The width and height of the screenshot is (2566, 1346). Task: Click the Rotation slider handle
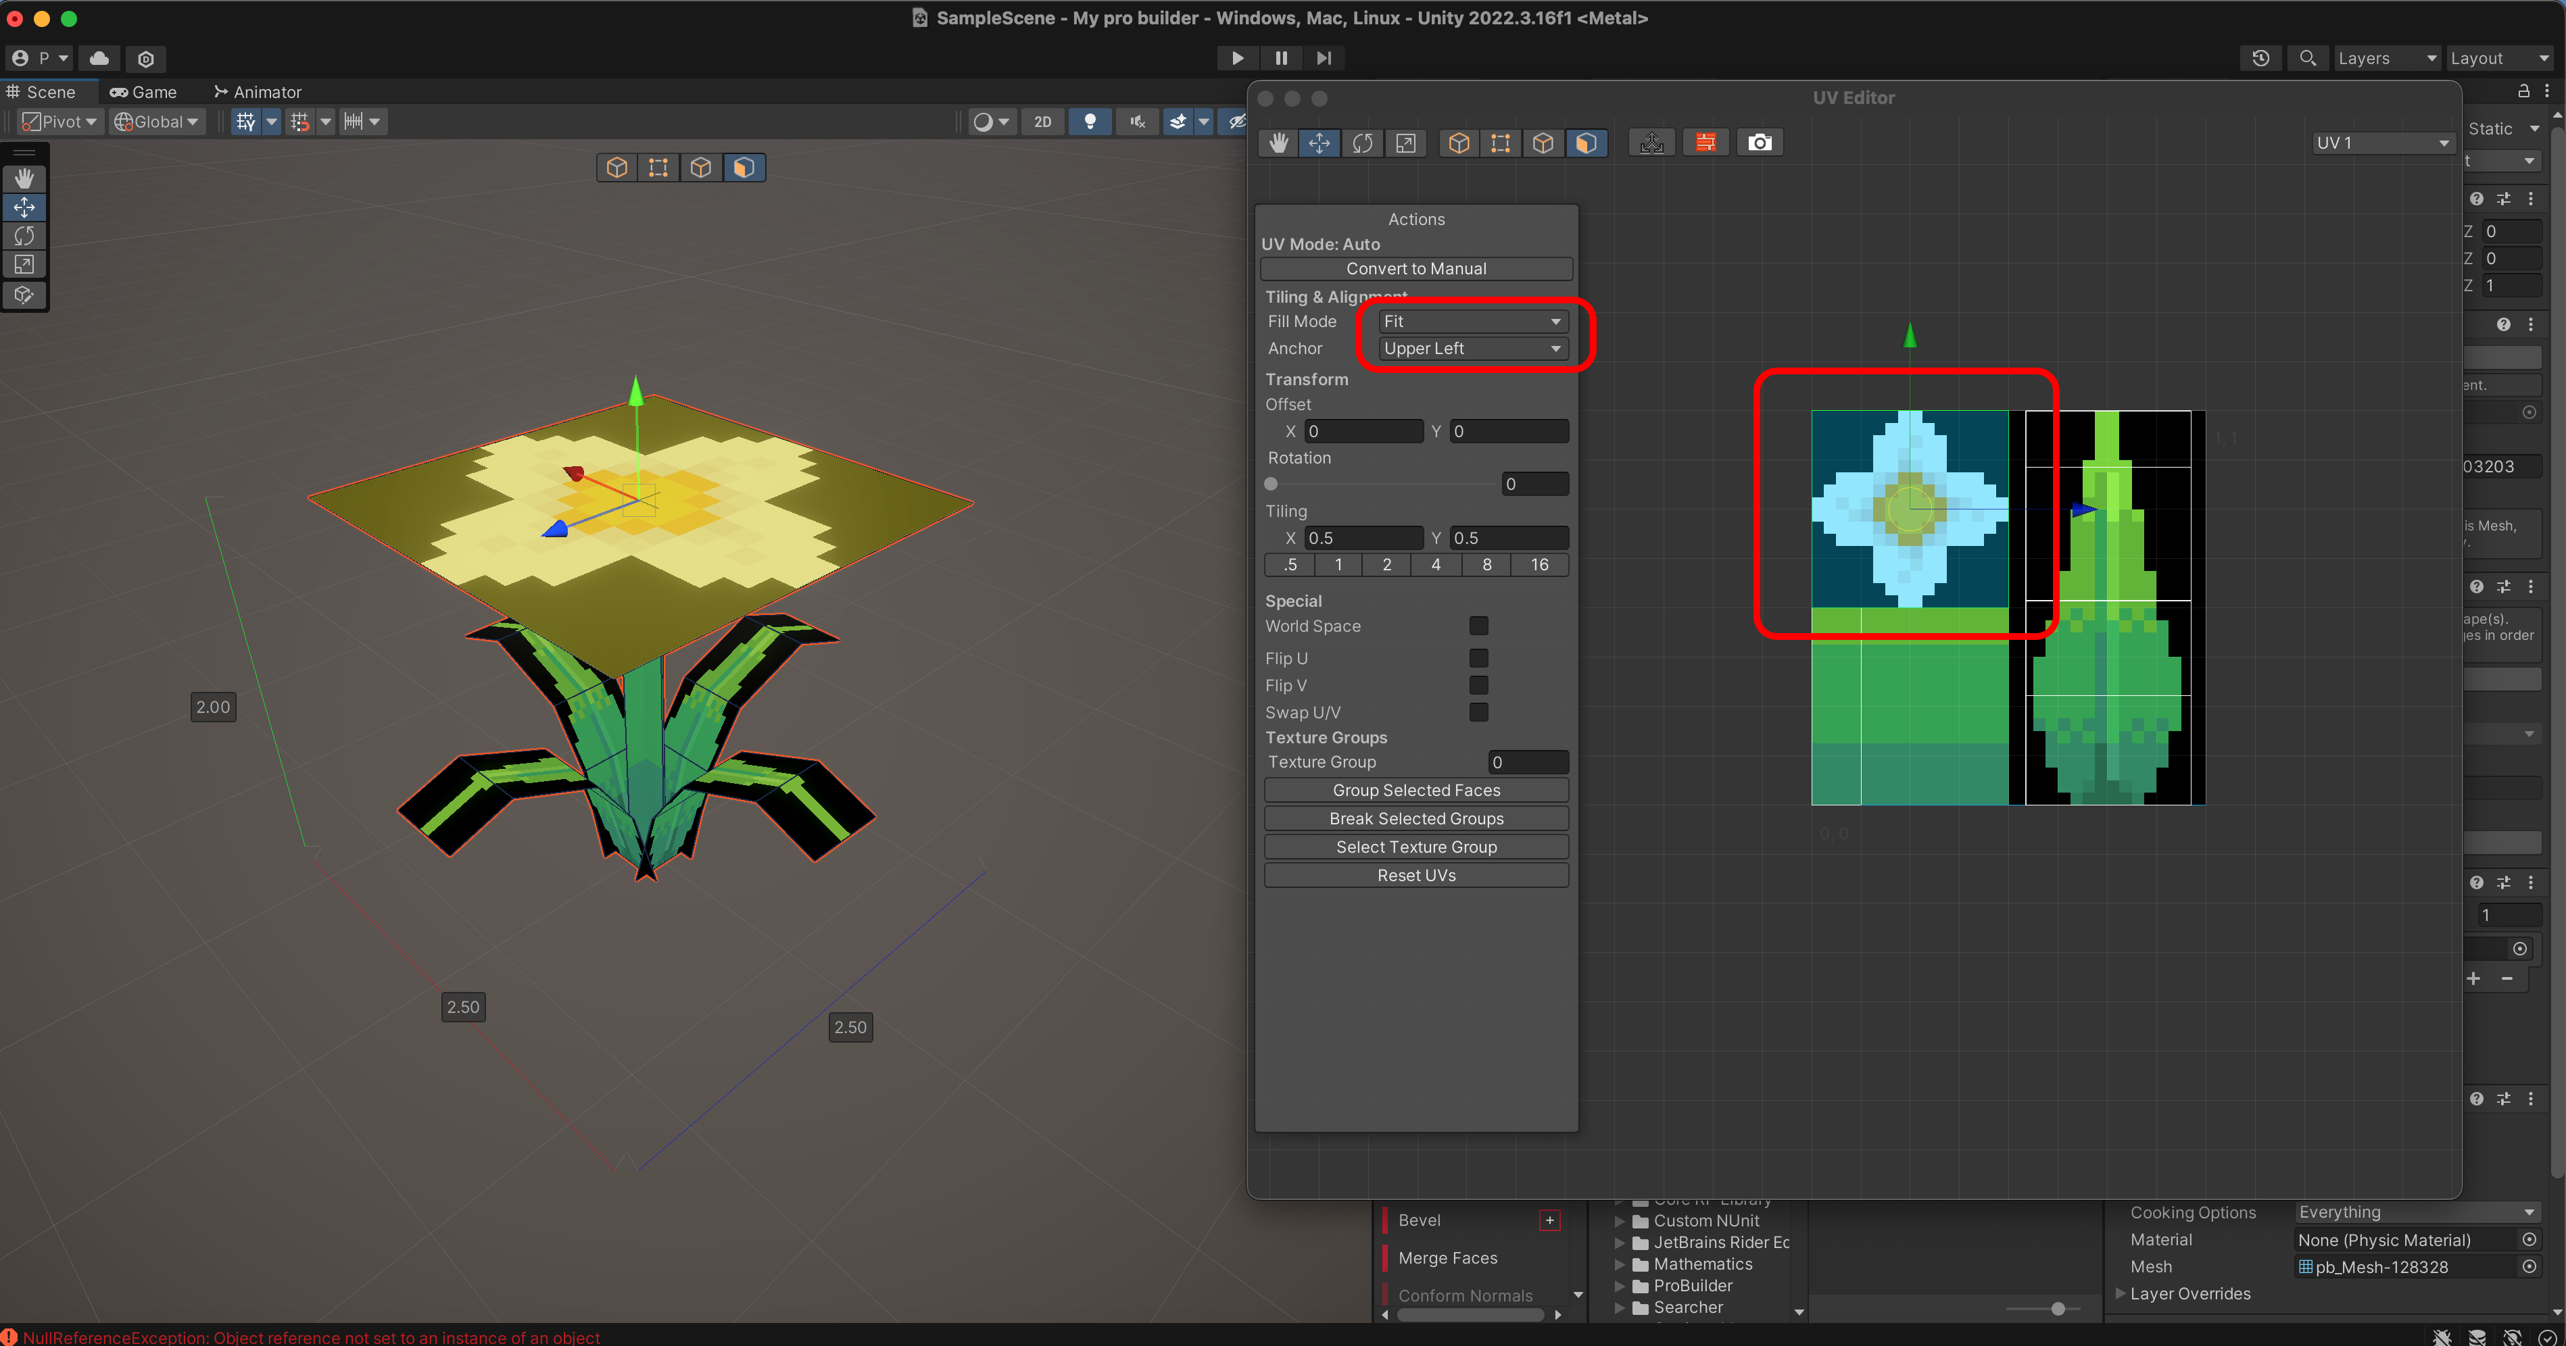pyautogui.click(x=1271, y=484)
